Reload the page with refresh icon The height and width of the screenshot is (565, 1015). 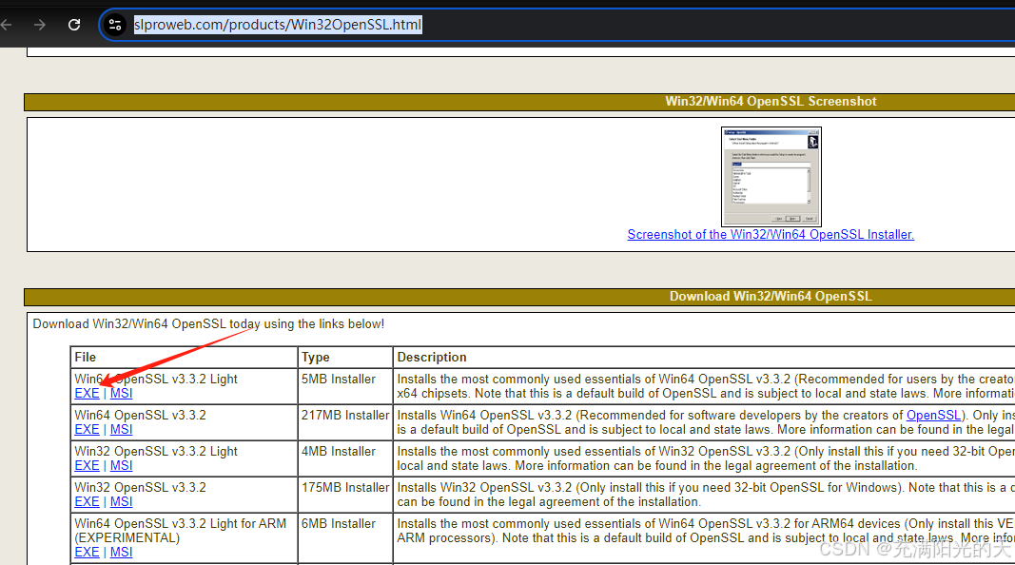74,25
